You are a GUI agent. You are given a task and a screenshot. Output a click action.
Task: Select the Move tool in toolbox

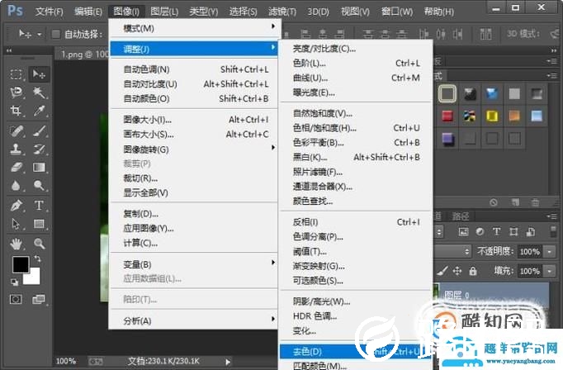coord(39,74)
